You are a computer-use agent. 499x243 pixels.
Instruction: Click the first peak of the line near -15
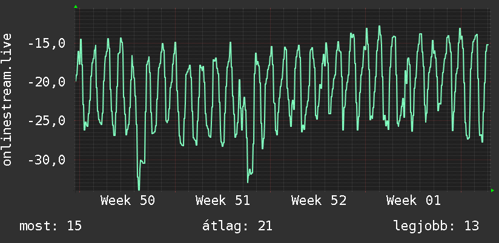click(81, 39)
